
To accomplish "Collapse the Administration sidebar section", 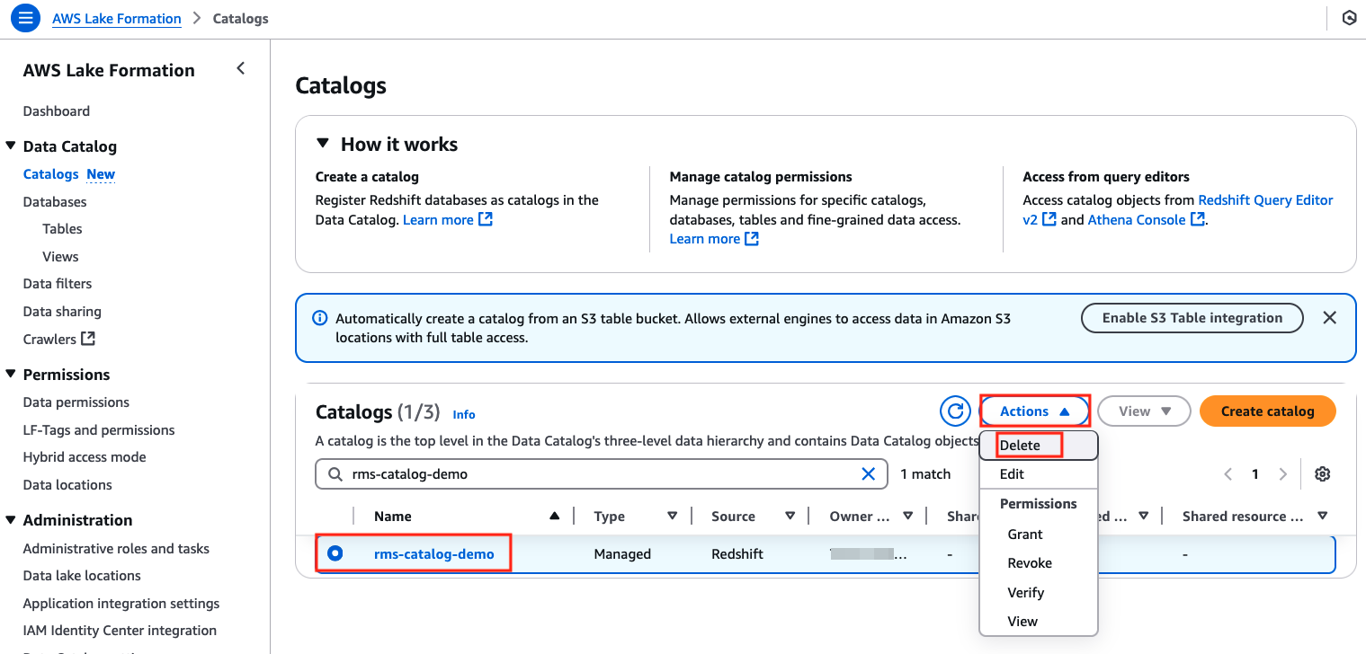I will pos(11,520).
